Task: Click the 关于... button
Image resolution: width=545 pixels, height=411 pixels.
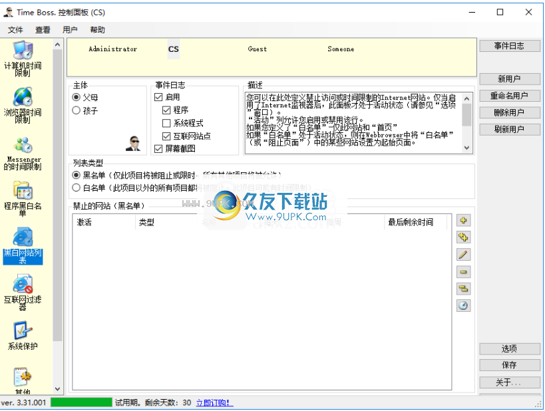Action: pyautogui.click(x=510, y=382)
